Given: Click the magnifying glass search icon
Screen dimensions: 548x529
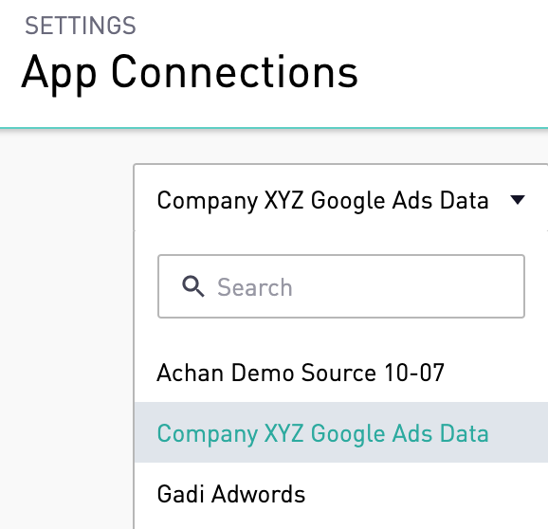Looking at the screenshot, I should coord(192,286).
